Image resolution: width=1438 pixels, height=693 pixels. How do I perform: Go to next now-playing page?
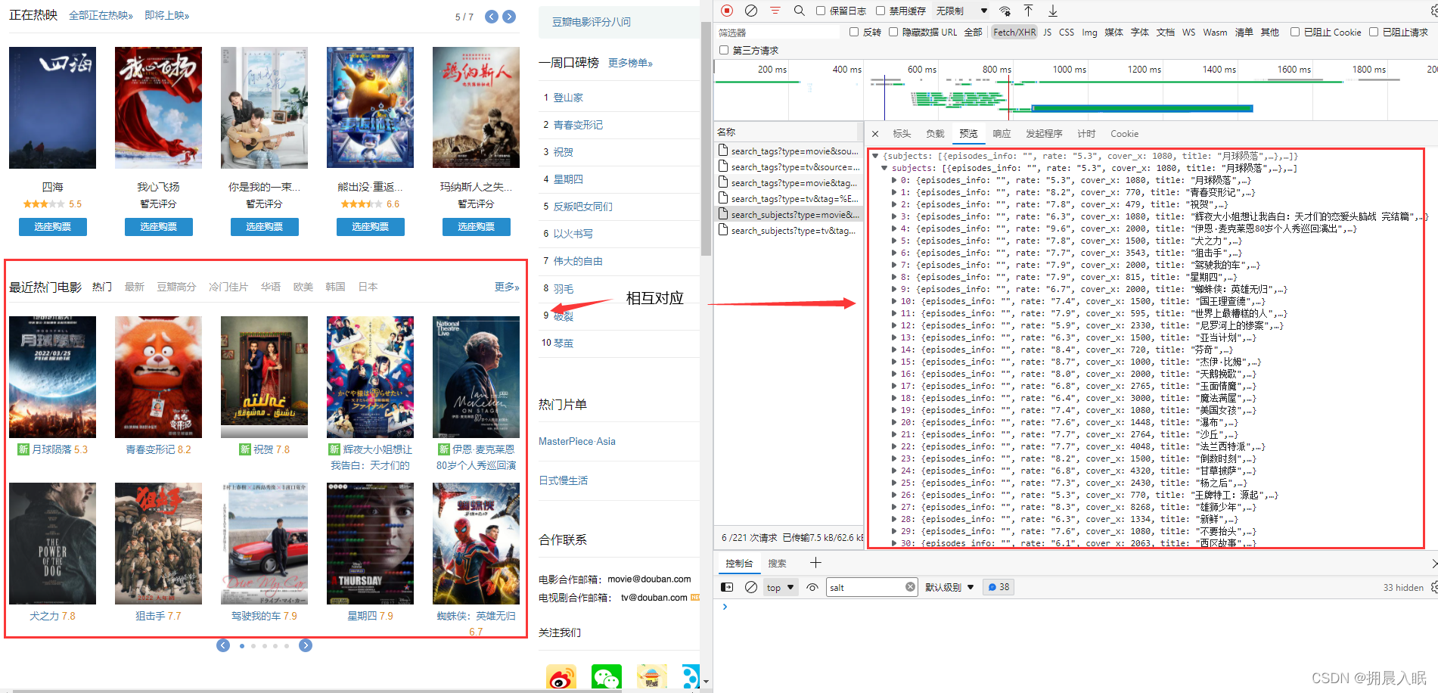(509, 17)
